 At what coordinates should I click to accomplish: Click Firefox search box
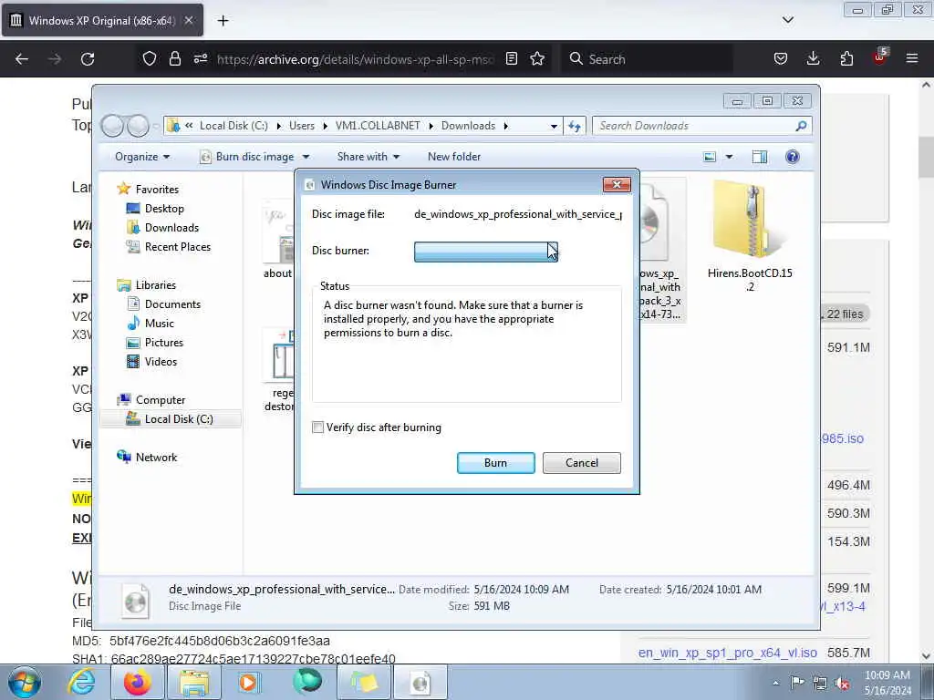pos(647,59)
